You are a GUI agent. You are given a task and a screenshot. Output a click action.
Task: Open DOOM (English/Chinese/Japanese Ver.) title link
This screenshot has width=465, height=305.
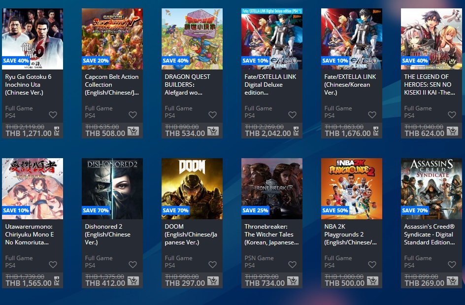point(191,235)
